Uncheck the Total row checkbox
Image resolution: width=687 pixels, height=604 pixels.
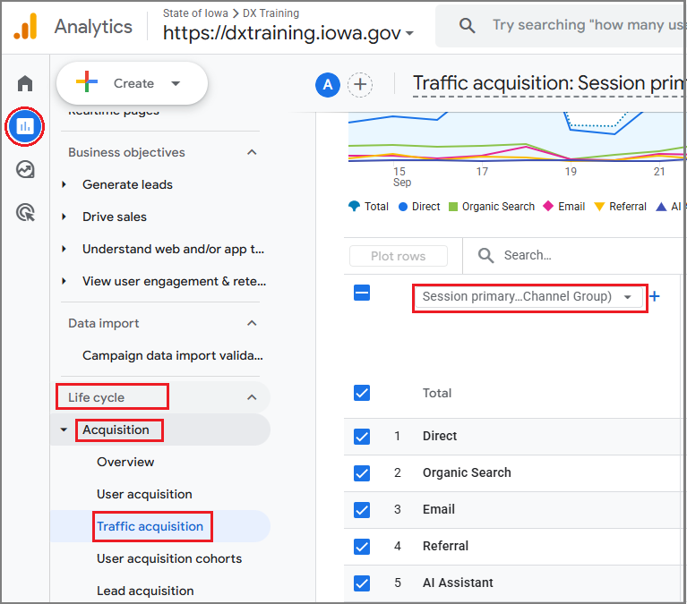pos(362,393)
